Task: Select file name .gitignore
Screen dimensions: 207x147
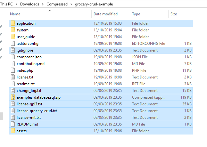Action: [25, 50]
